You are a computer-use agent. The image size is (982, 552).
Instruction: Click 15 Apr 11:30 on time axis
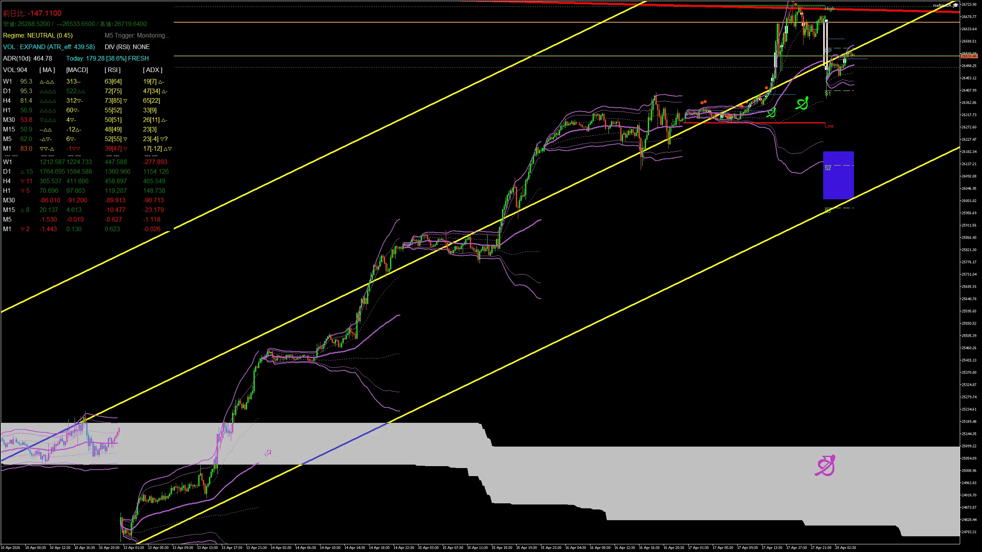pos(477,547)
